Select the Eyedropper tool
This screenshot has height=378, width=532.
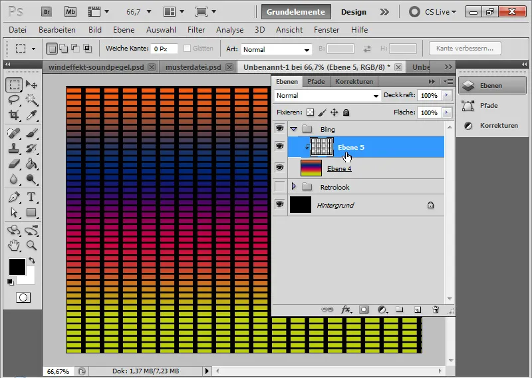tap(31, 115)
